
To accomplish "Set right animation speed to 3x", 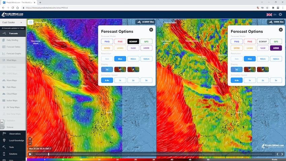I will coord(276,80).
